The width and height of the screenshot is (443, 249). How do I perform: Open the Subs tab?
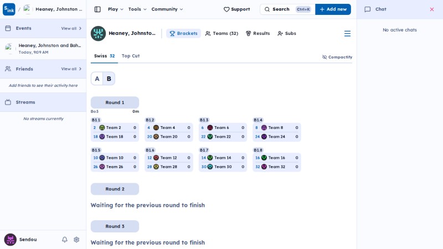(287, 33)
